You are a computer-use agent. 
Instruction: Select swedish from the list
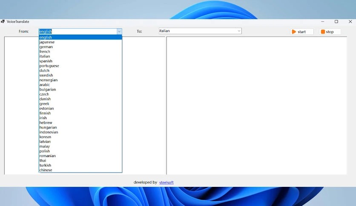tap(80, 75)
